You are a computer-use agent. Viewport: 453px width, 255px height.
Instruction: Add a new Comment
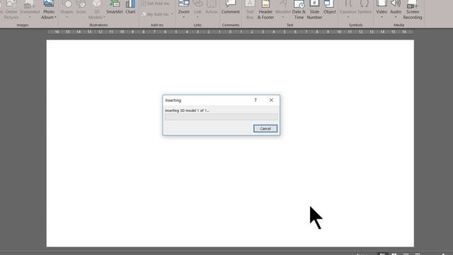click(x=231, y=8)
